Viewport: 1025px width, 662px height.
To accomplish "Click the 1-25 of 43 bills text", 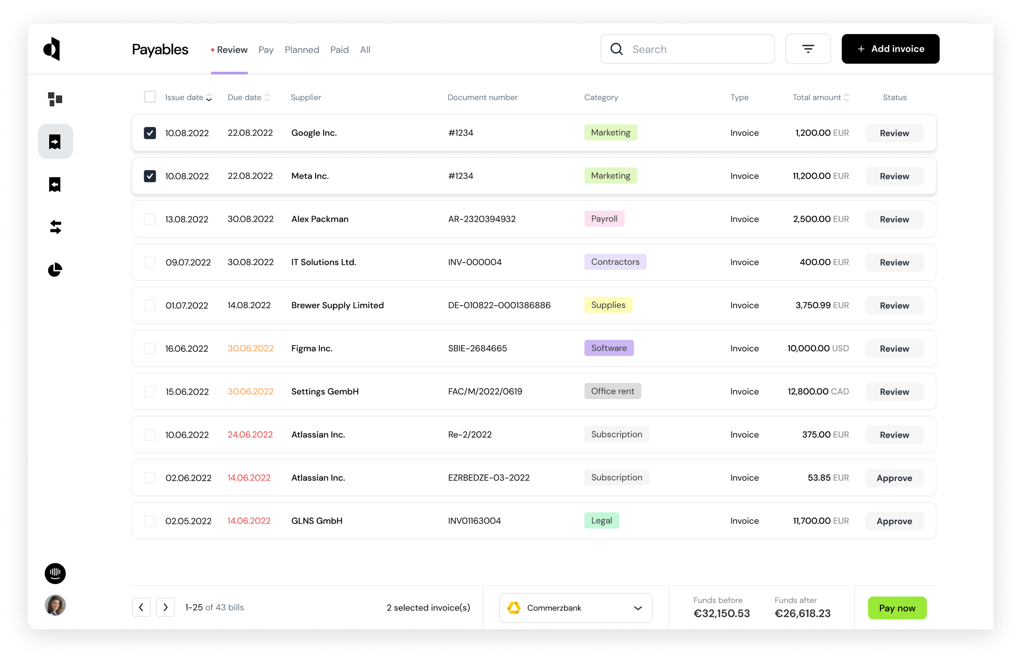I will click(x=214, y=607).
